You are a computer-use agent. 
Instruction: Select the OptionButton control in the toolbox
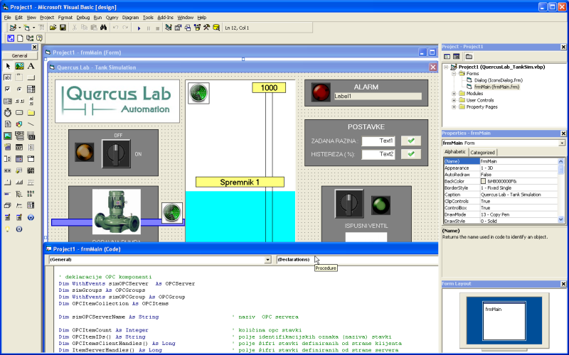point(19,89)
